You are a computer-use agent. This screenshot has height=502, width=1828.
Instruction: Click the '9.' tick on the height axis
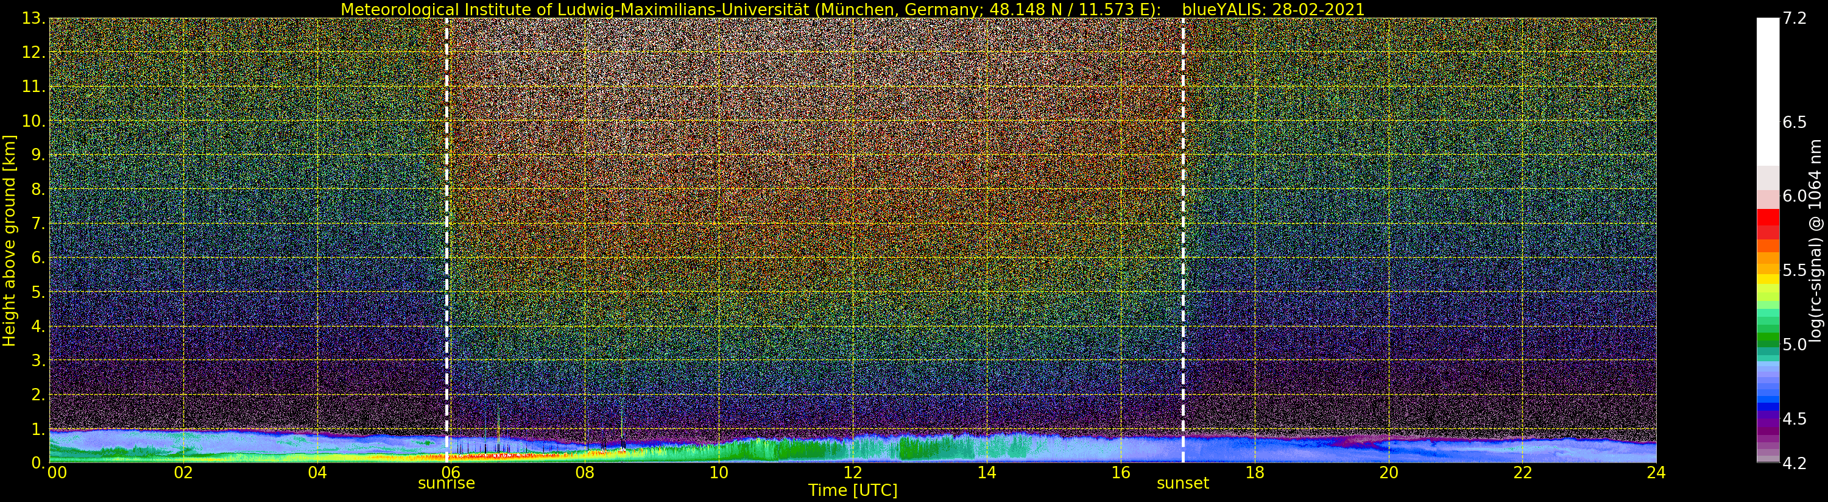pos(38,155)
